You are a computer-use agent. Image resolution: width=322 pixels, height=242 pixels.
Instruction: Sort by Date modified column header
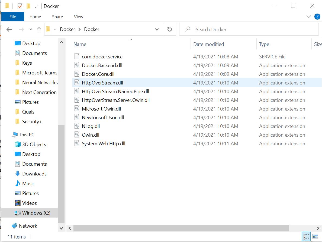pos(209,44)
